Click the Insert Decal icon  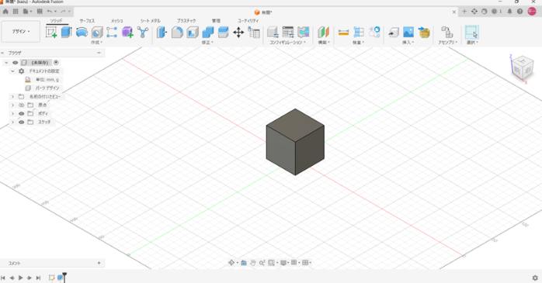coord(424,32)
